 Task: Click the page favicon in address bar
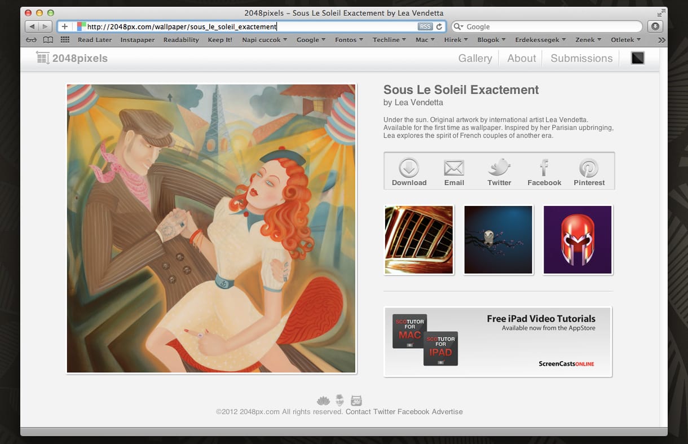click(x=81, y=27)
